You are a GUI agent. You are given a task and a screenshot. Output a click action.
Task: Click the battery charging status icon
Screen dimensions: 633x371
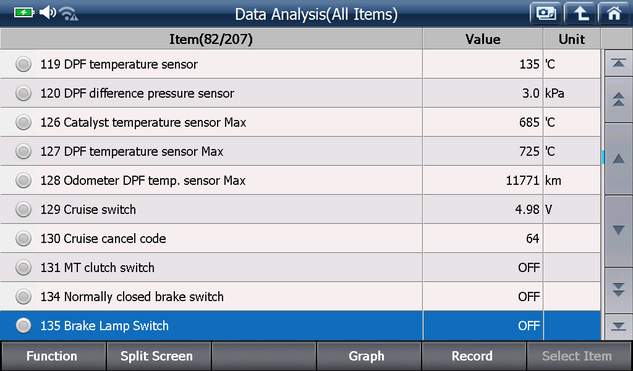24,12
